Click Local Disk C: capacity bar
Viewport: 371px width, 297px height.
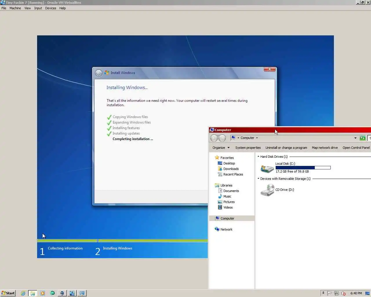click(x=303, y=168)
